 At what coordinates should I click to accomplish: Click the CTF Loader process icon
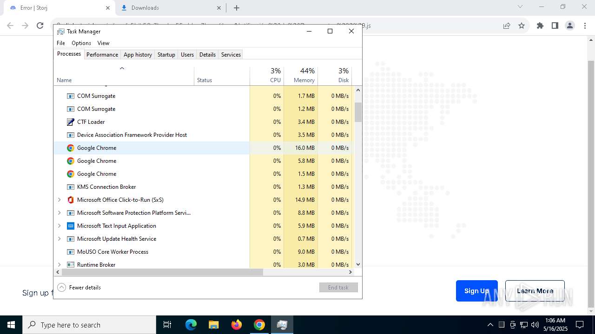[71, 122]
